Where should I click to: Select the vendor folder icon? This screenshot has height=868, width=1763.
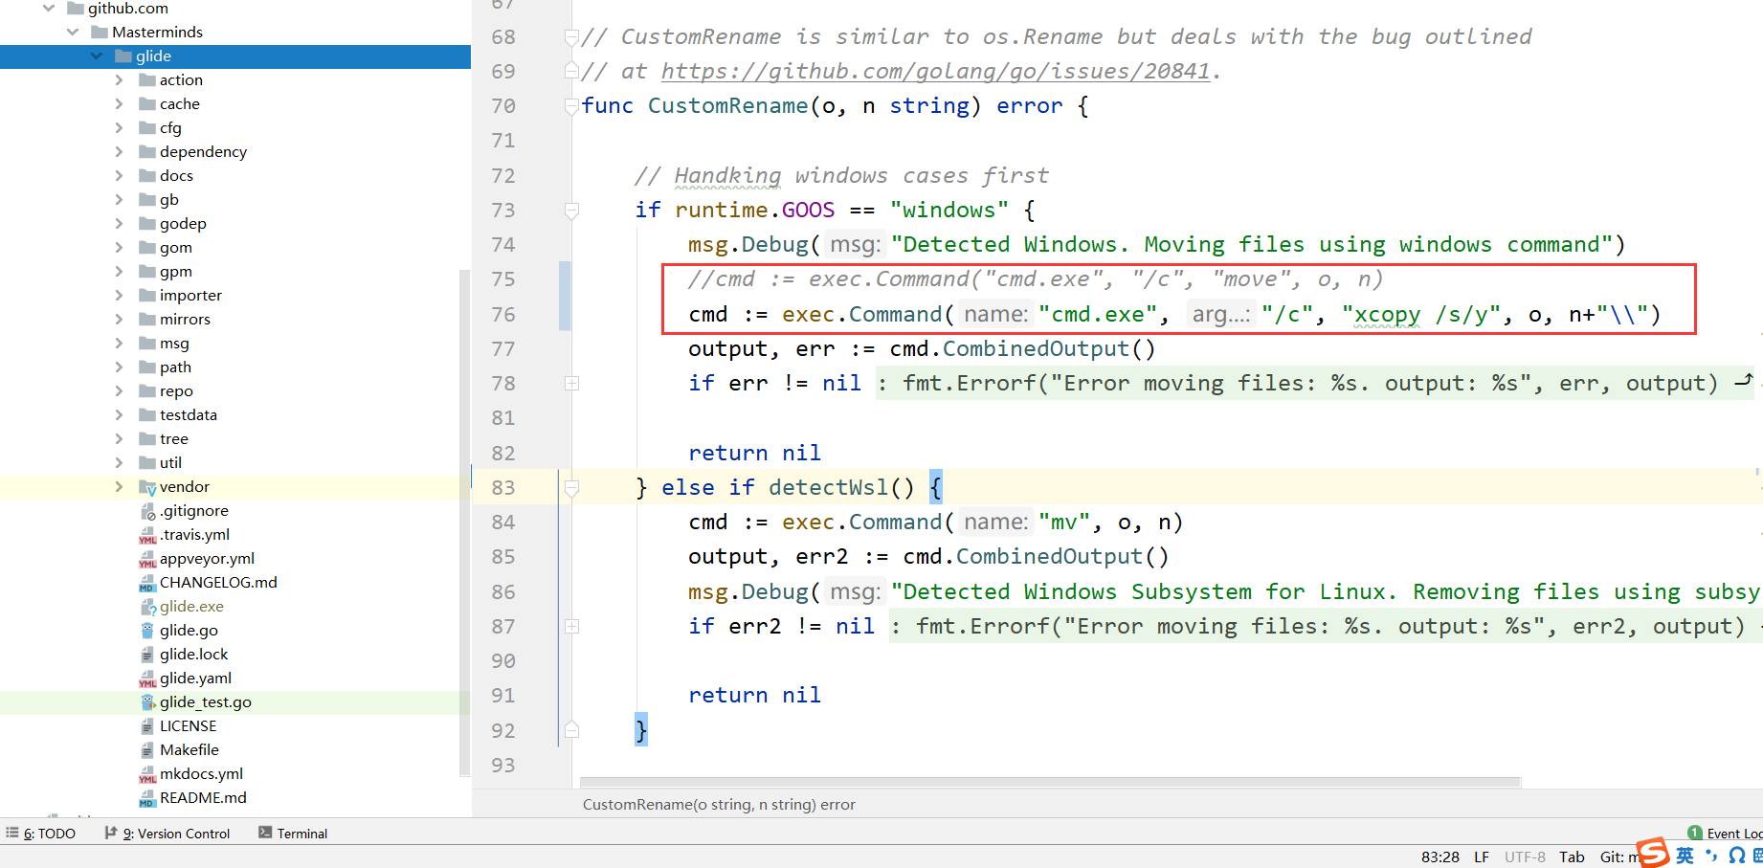point(147,487)
